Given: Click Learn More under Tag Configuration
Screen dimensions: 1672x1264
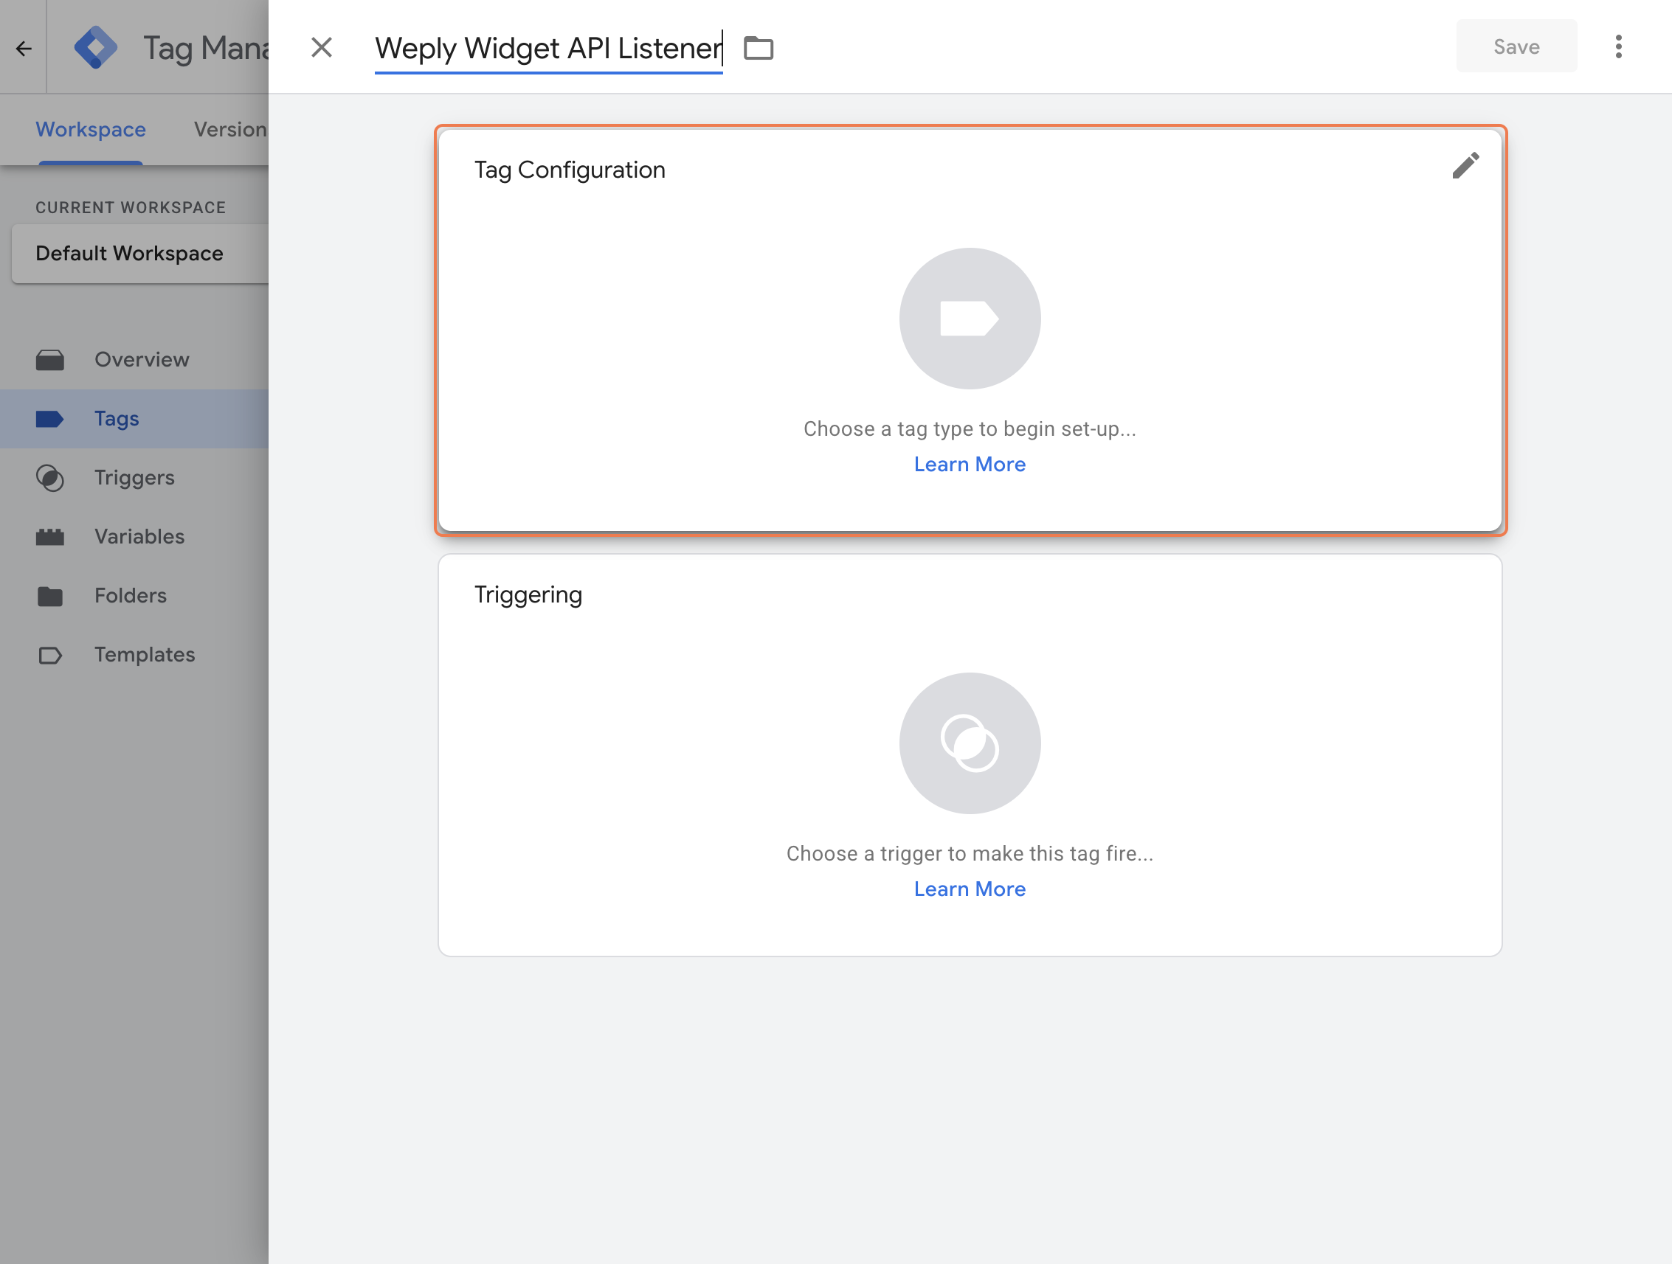Looking at the screenshot, I should click(969, 464).
